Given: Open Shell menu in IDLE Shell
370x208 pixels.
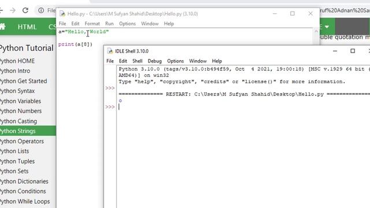Looking at the screenshot, I should click(x=138, y=61).
